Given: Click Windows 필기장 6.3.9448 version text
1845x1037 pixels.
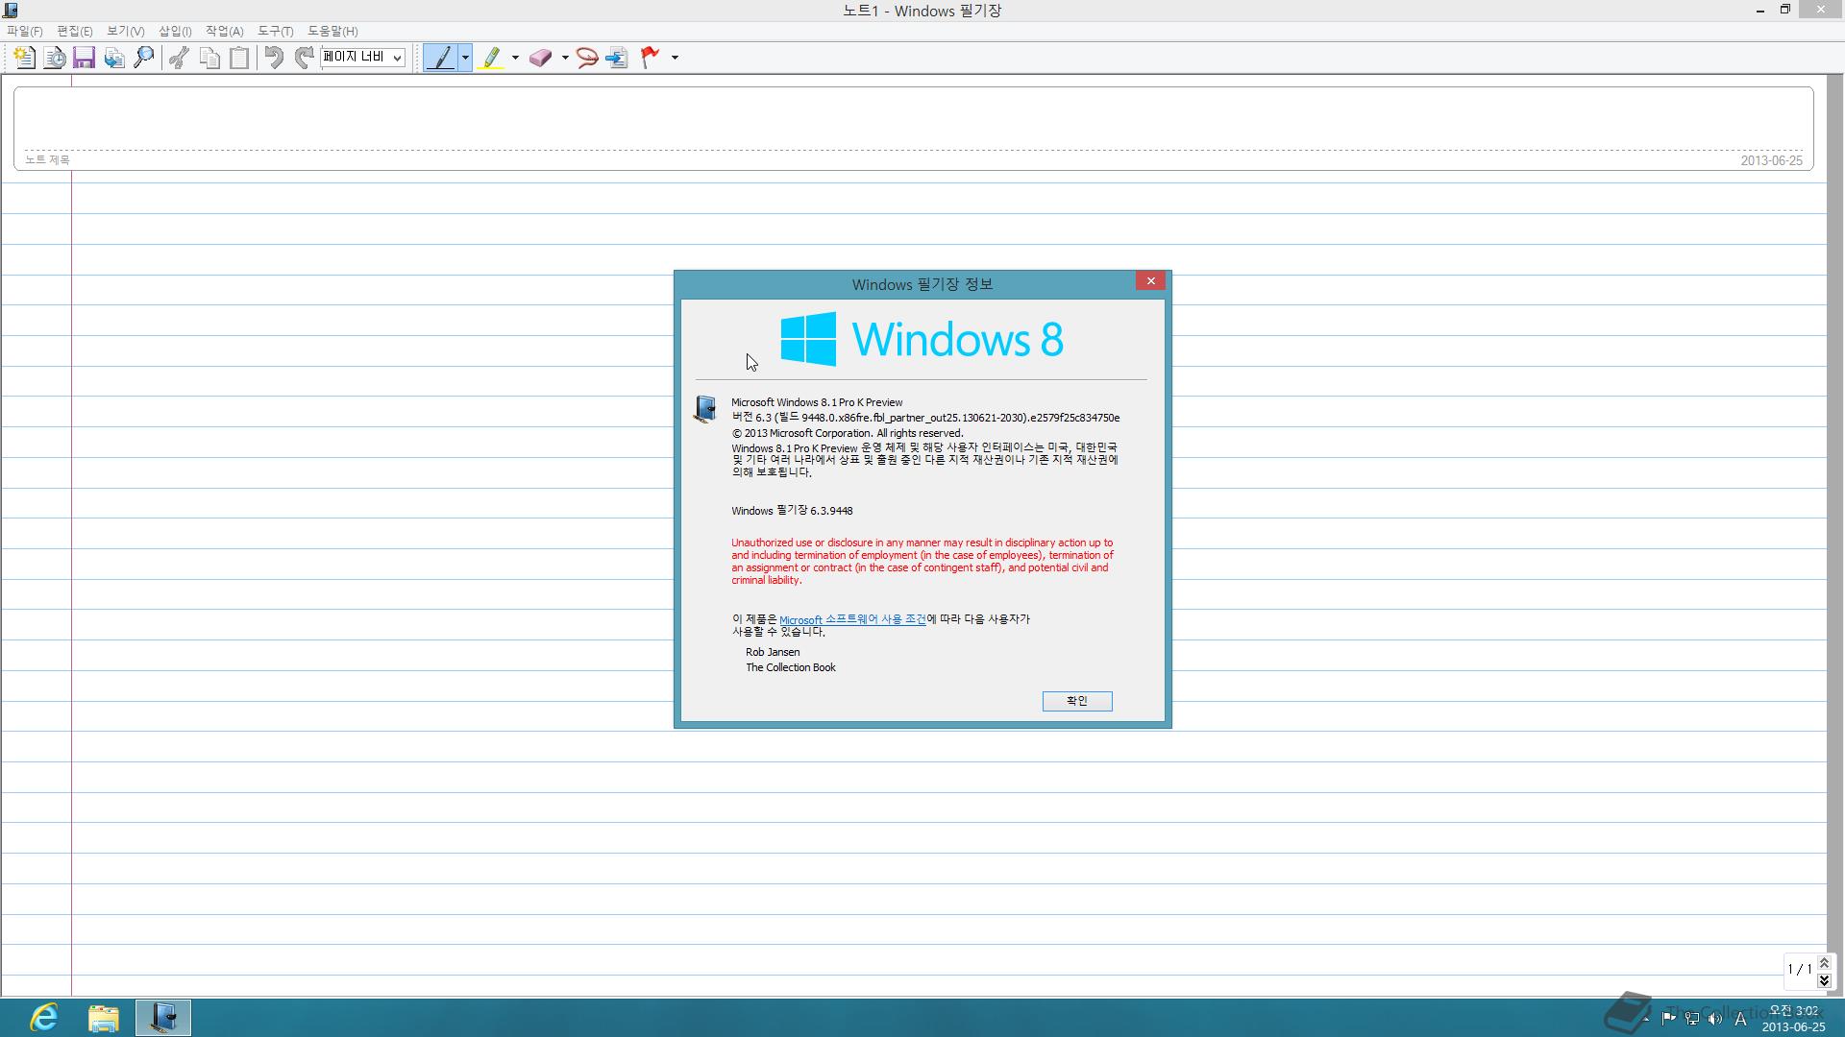Looking at the screenshot, I should [792, 511].
